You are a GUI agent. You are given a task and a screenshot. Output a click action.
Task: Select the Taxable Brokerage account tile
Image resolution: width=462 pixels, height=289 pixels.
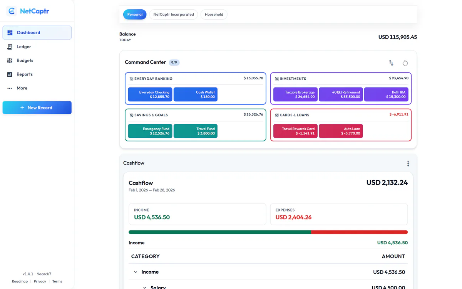click(x=295, y=94)
